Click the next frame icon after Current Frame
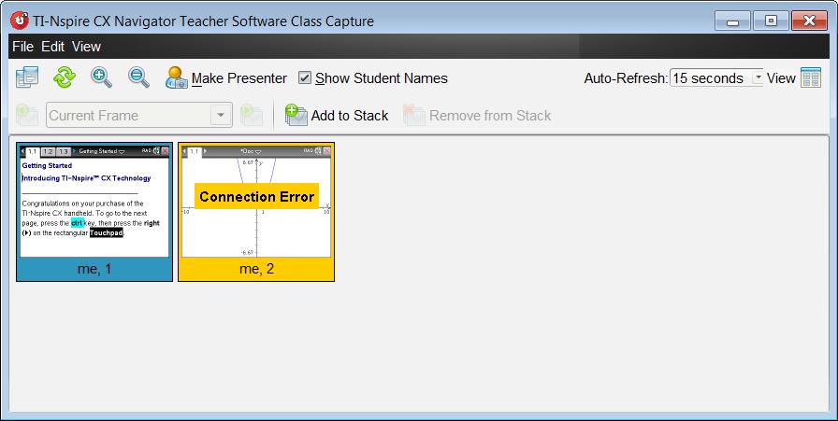 (252, 115)
